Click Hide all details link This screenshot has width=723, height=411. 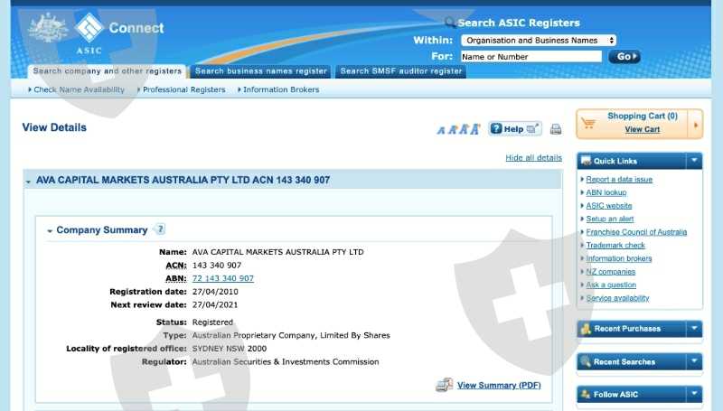[533, 157]
